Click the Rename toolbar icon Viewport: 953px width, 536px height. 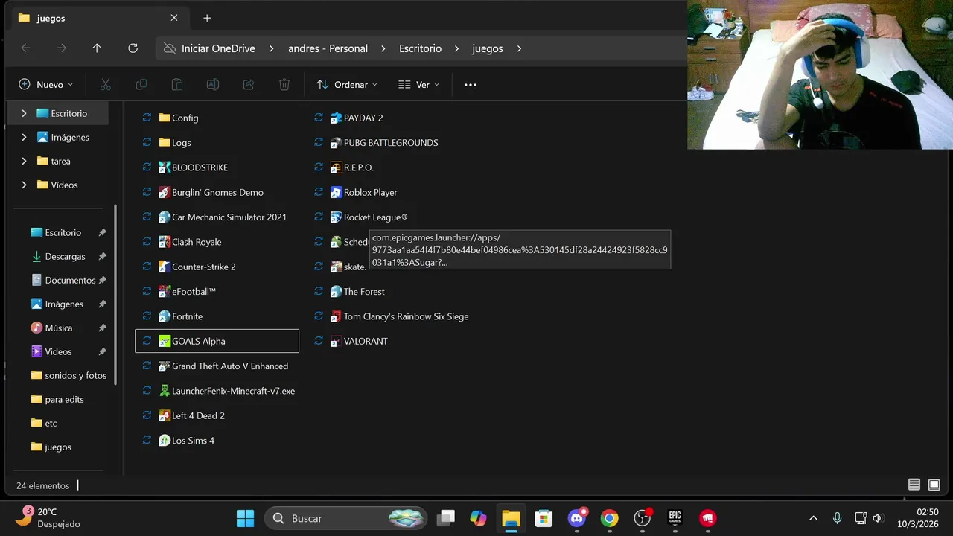tap(213, 85)
